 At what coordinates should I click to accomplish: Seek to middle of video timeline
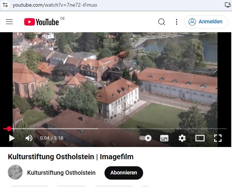(115, 128)
